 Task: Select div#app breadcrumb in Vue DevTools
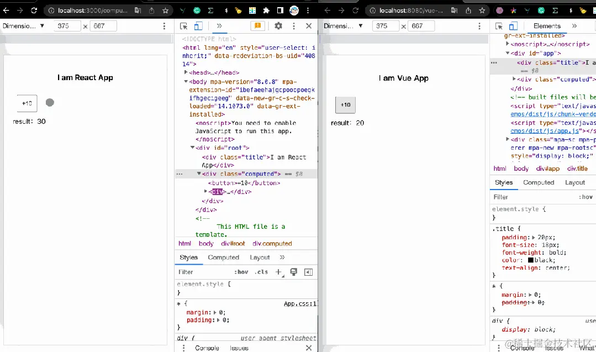point(548,169)
